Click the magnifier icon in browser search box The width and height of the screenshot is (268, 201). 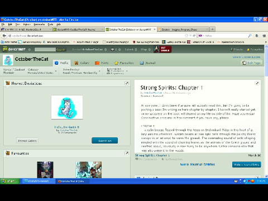pyautogui.click(x=250, y=36)
